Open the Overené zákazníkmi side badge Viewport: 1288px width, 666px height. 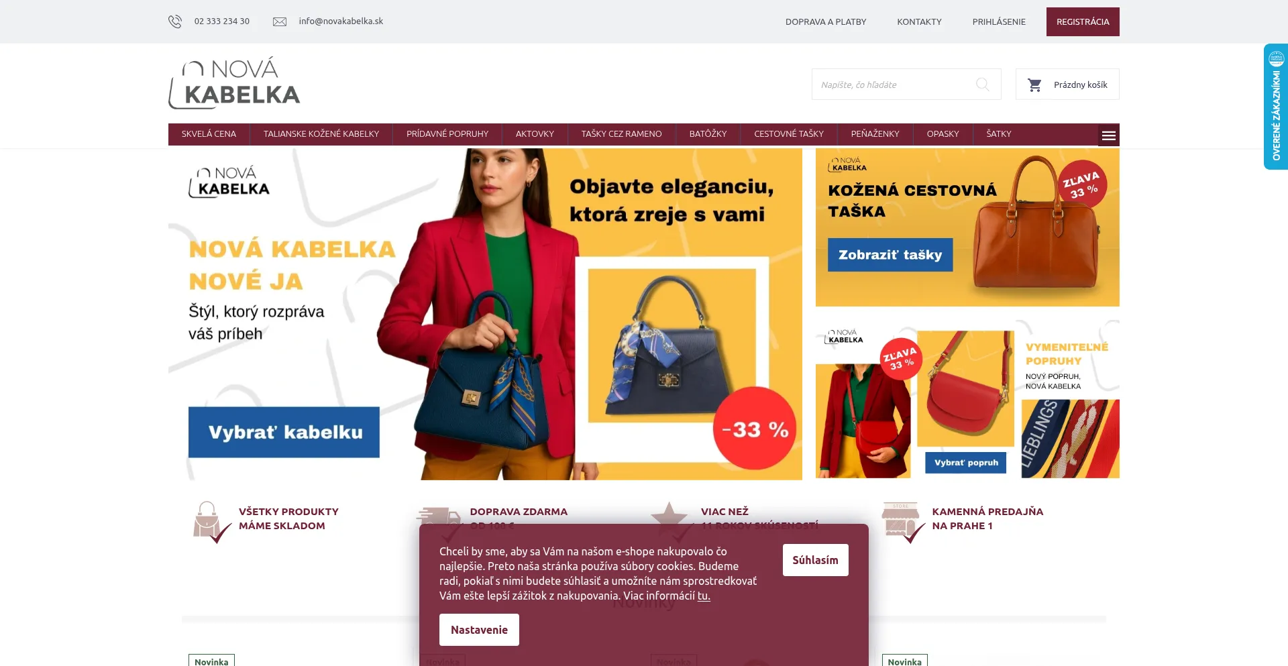pos(1276,107)
